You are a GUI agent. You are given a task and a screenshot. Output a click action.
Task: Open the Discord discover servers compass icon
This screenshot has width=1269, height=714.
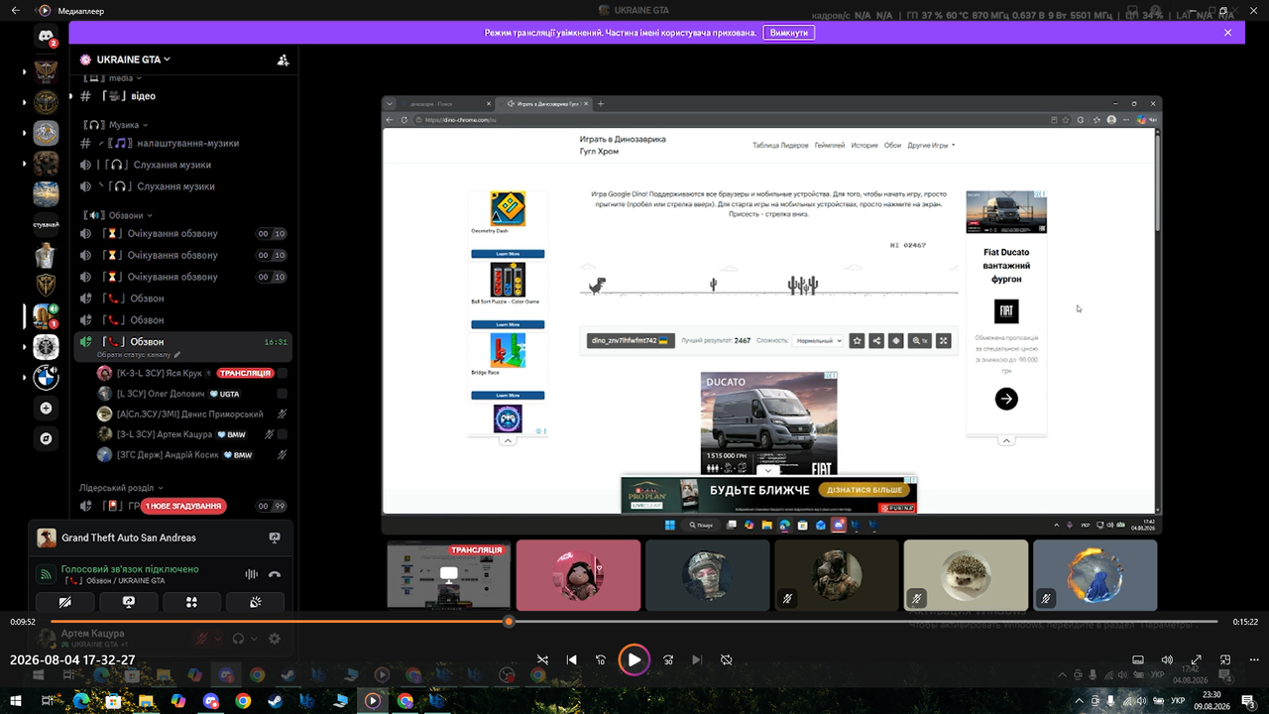pyautogui.click(x=46, y=437)
